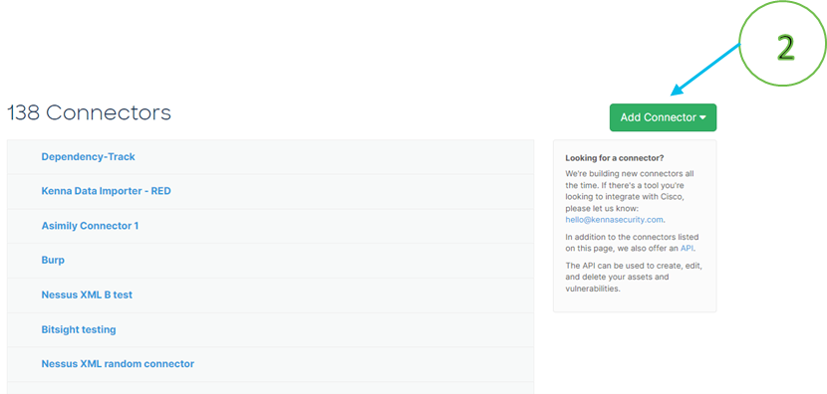Click the Add Connector dropdown caret

[x=702, y=117]
